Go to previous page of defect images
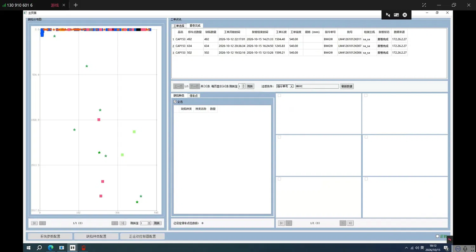 (289, 223)
